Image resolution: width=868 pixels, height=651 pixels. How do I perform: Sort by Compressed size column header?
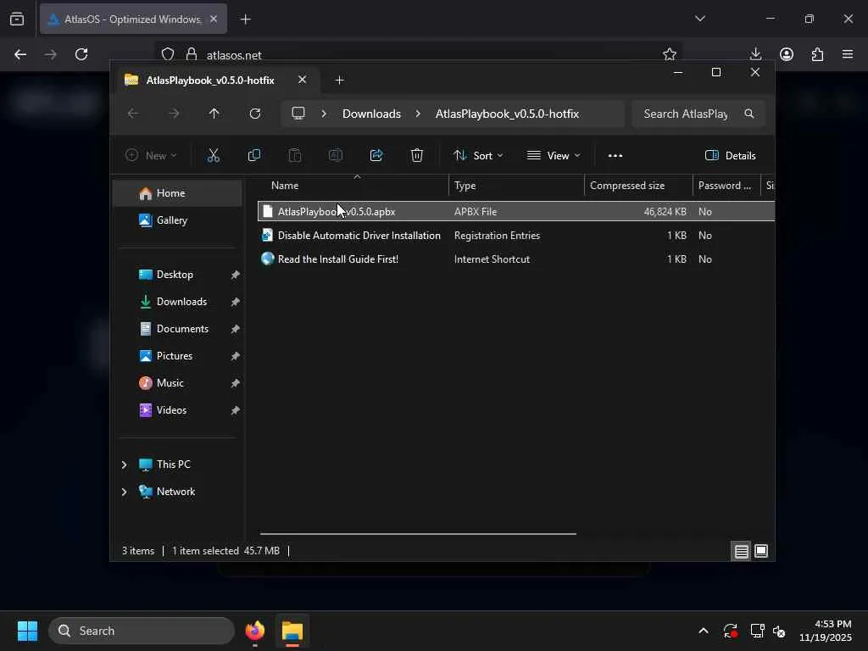click(638, 186)
